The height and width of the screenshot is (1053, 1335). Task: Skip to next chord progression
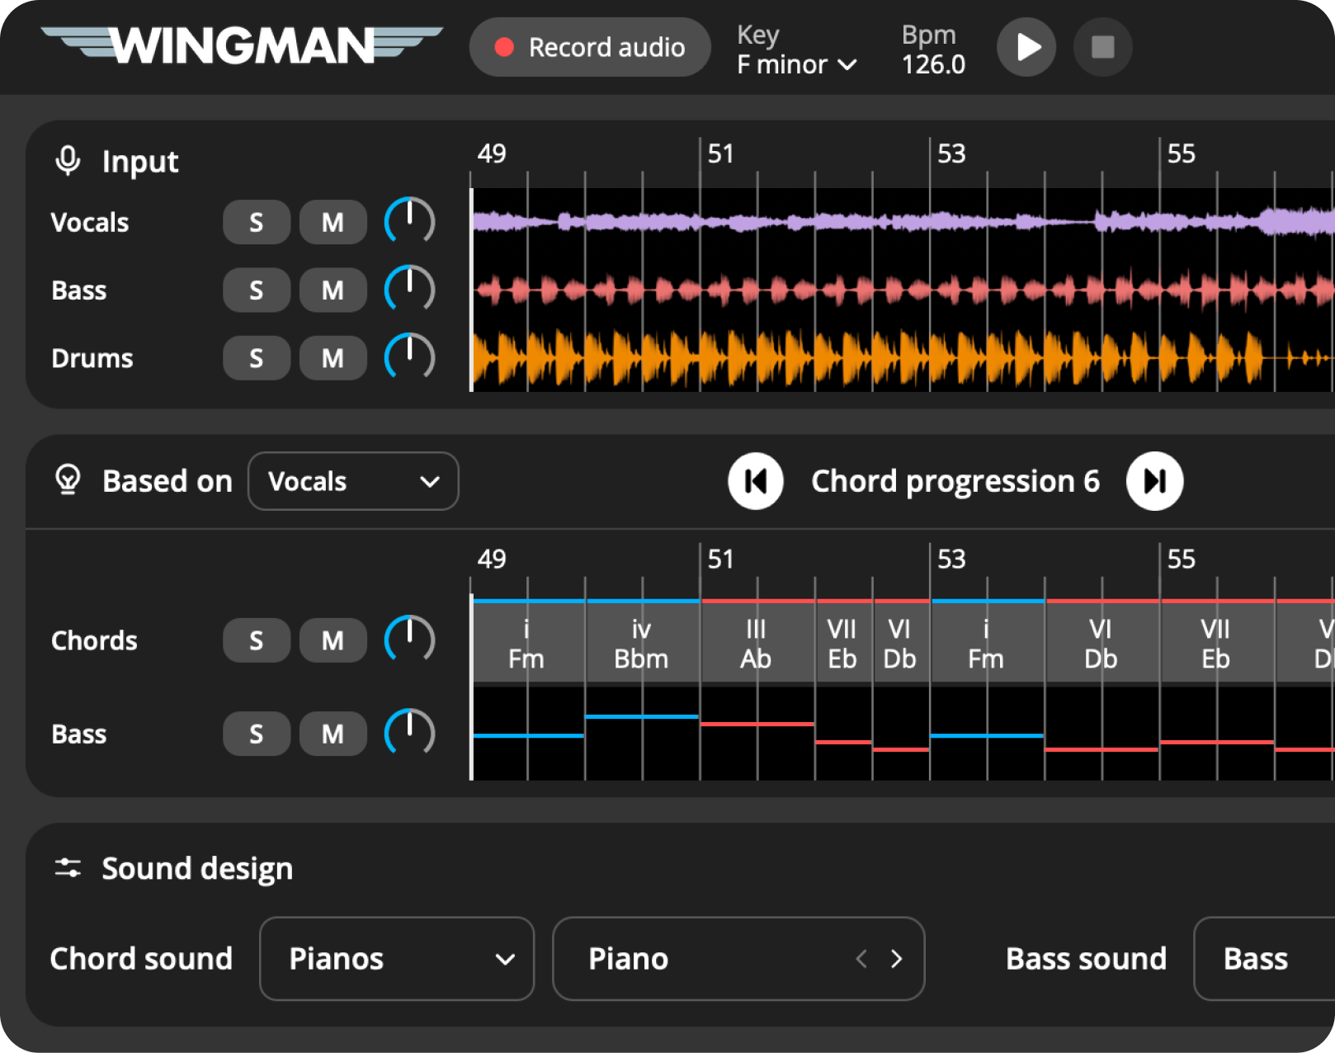pos(1154,481)
